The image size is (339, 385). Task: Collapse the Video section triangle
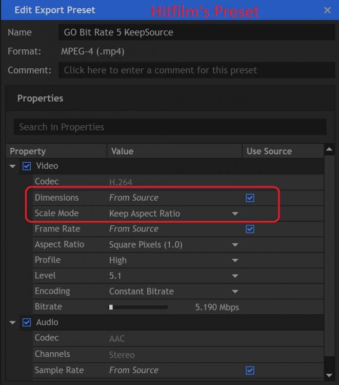(x=12, y=166)
